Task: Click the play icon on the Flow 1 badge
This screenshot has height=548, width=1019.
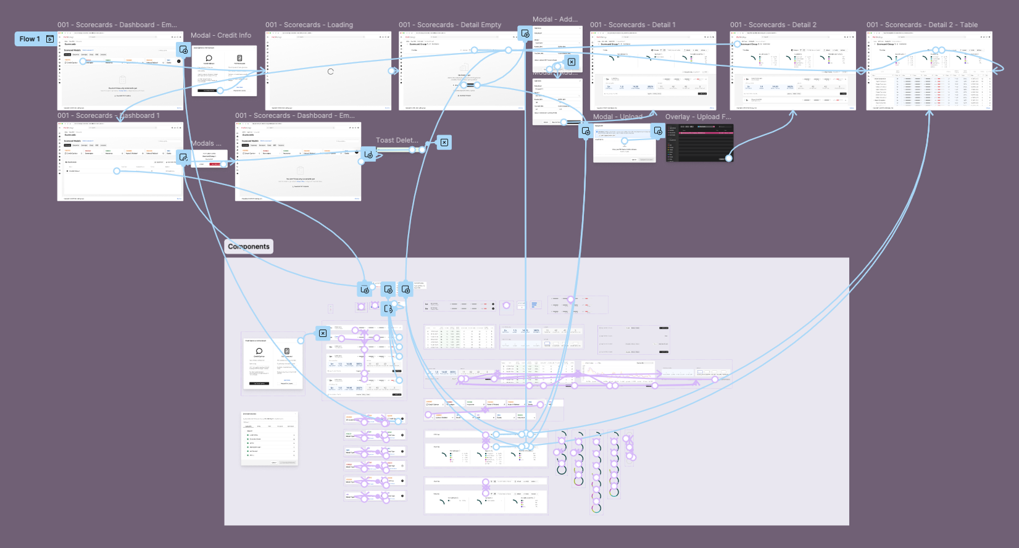Action: tap(50, 39)
